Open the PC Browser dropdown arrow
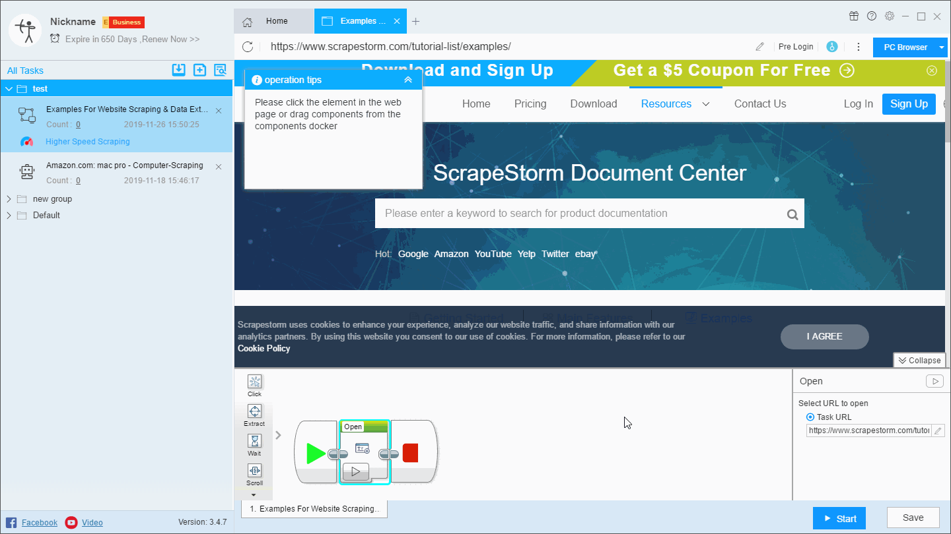Image resolution: width=951 pixels, height=534 pixels. (942, 47)
